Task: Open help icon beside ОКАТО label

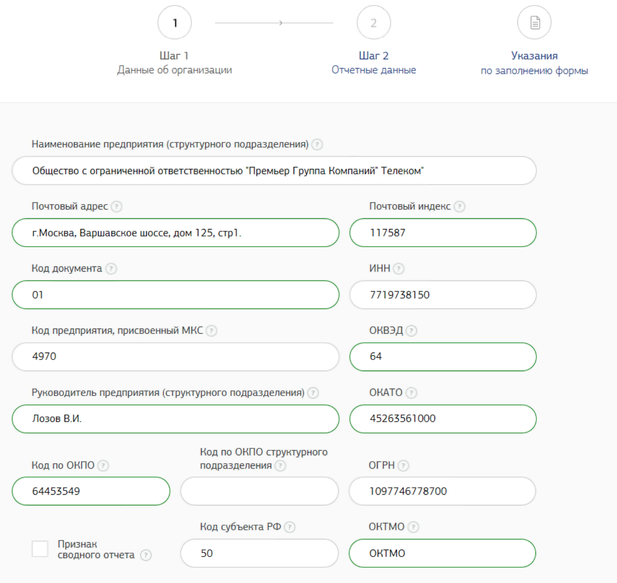Action: click(411, 393)
